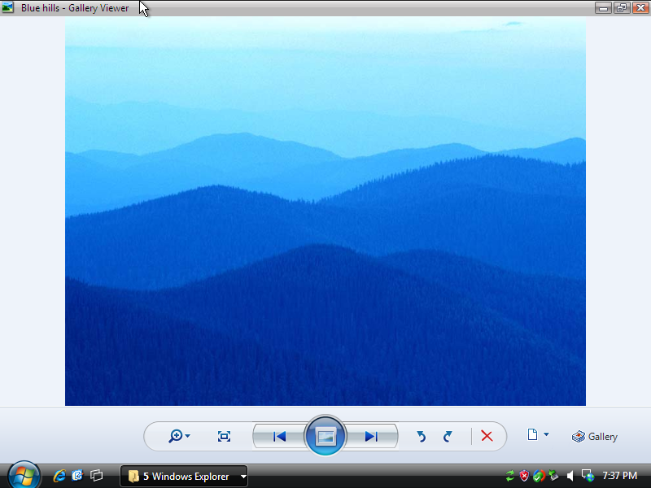
Task: Expand the Windows Explorer group dropdown arrow
Action: point(243,477)
